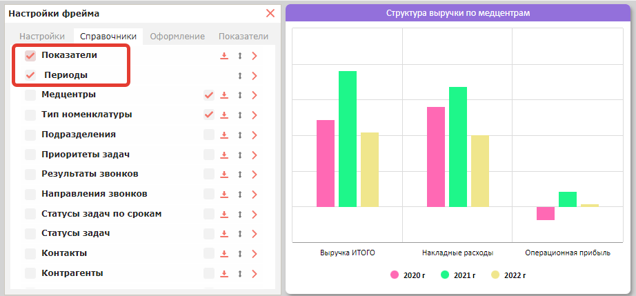This screenshot has width=636, height=296.
Task: Check the Подразделения left checkbox
Action: 30,135
